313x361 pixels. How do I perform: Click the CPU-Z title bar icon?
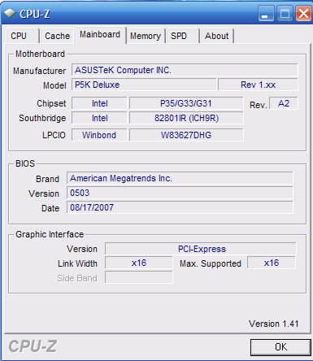pos(10,13)
